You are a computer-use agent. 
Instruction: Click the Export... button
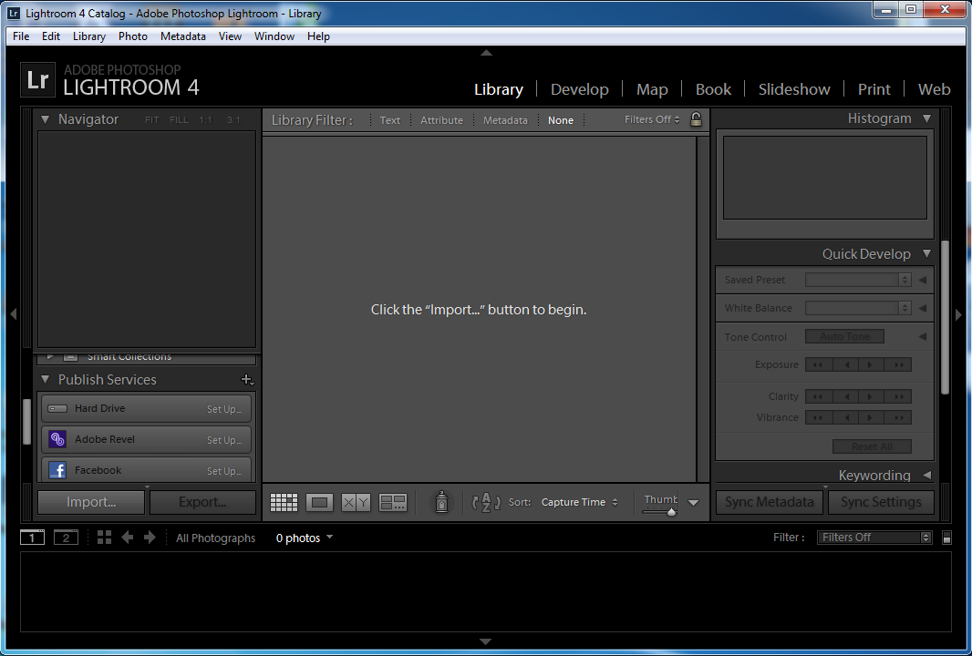click(x=202, y=502)
